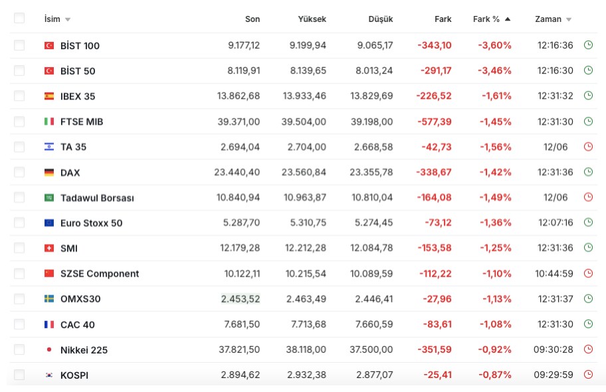Image resolution: width=606 pixels, height=392 pixels.
Task: Check the IBEX 35 row checkbox
Action: tap(19, 96)
